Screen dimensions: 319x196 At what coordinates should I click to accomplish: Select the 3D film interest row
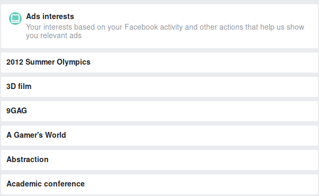(x=159, y=87)
